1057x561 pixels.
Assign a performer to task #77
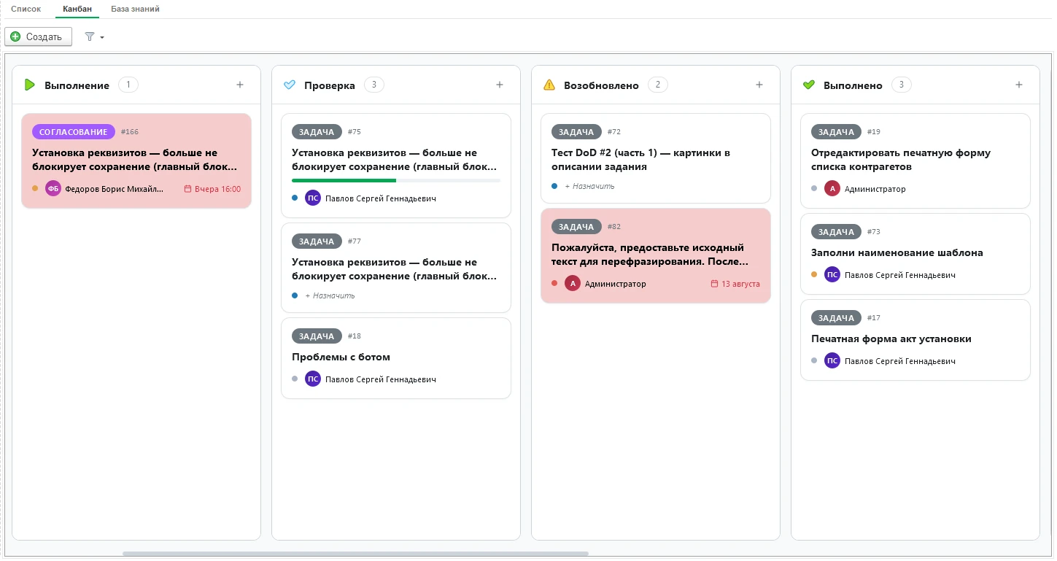(330, 295)
